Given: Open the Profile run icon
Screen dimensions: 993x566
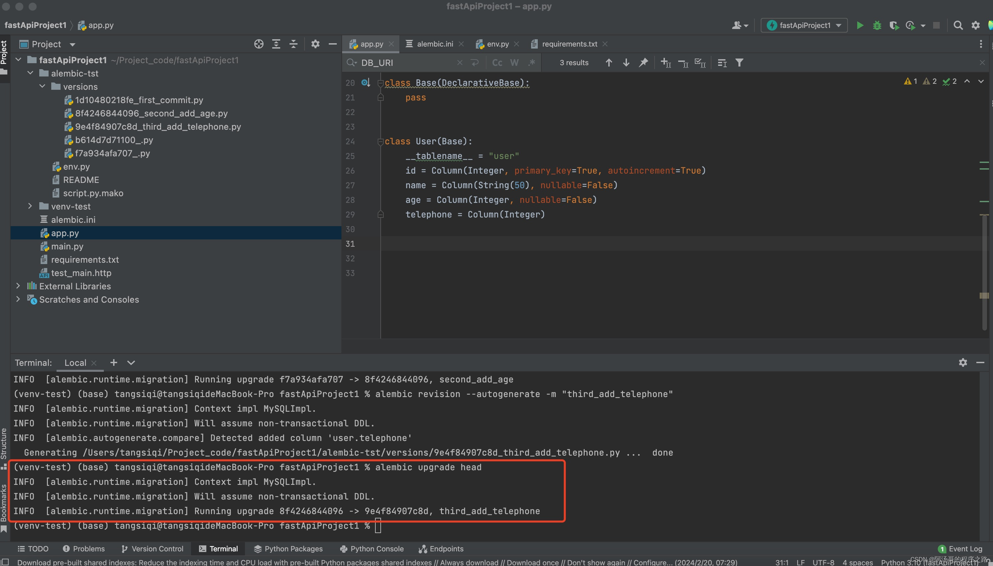Looking at the screenshot, I should pyautogui.click(x=910, y=25).
